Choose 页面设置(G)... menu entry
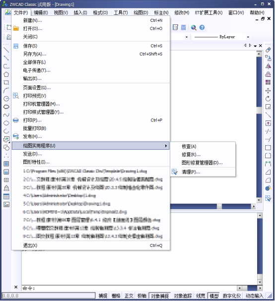The width and height of the screenshot is (275, 301). (91, 88)
